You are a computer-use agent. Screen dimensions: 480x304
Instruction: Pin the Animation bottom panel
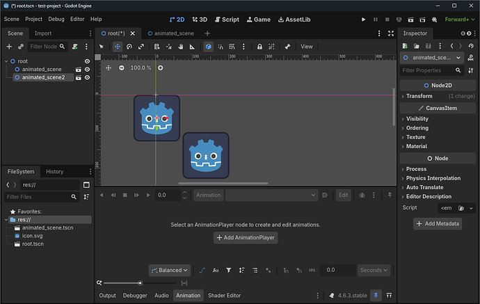[376, 295]
